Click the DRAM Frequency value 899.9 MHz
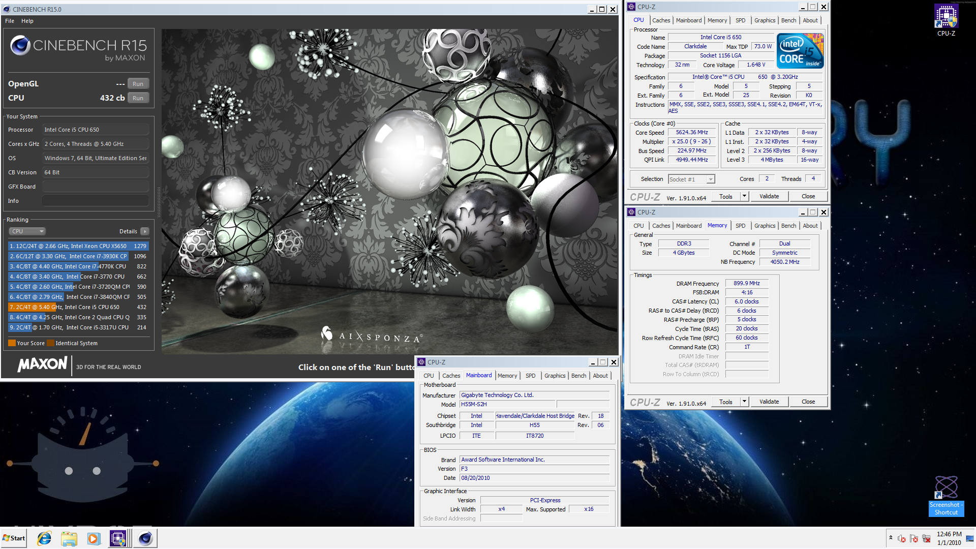The height and width of the screenshot is (549, 976). coord(746,283)
